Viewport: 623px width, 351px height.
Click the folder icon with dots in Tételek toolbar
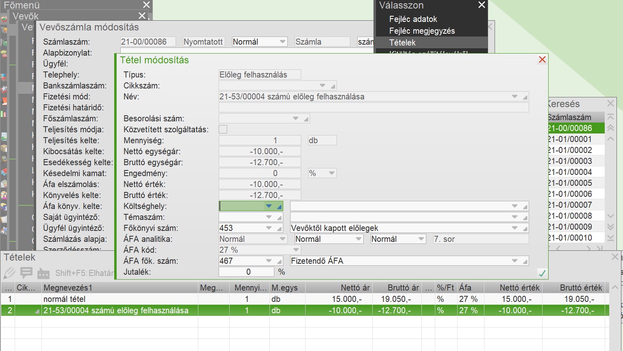coord(43,273)
